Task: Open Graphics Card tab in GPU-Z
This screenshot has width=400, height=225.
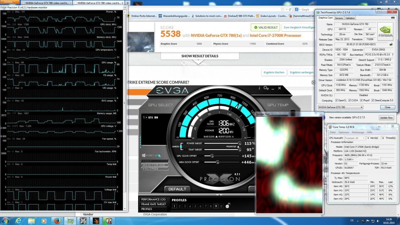Action: pos(325,18)
